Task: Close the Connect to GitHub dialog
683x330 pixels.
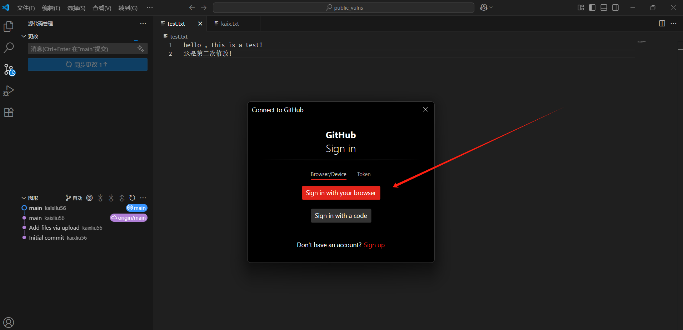Action: 425,109
